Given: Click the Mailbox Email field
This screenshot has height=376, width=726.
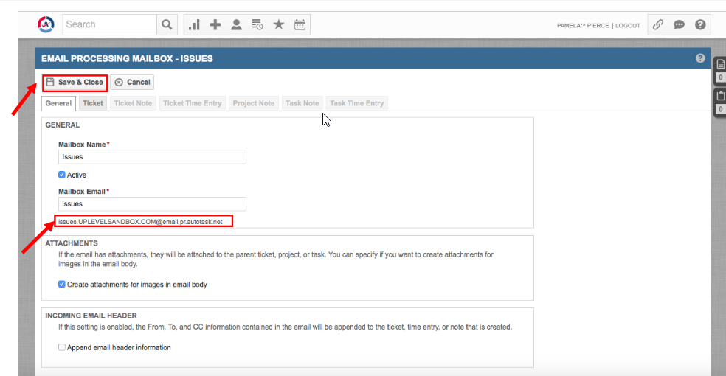Looking at the screenshot, I should [152, 204].
